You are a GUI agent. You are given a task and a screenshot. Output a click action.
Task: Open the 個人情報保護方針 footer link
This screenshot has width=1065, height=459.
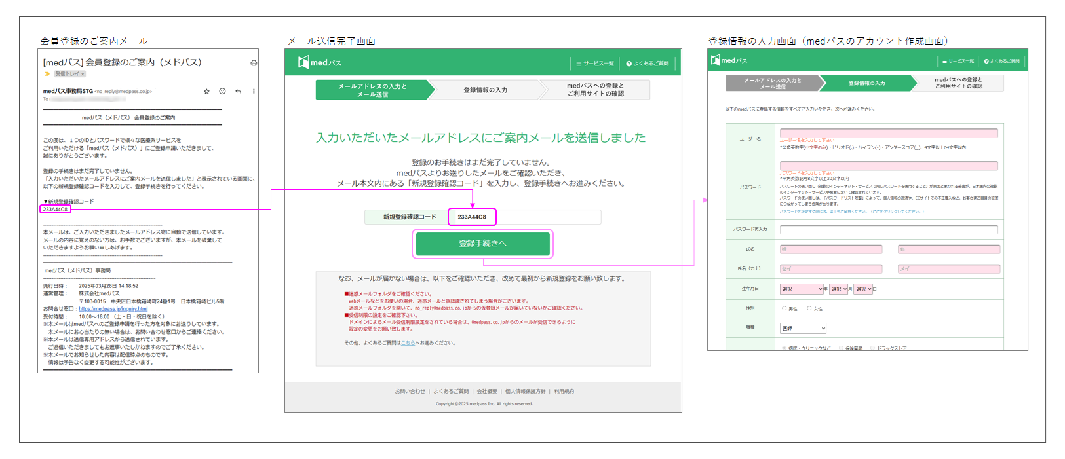click(x=525, y=392)
